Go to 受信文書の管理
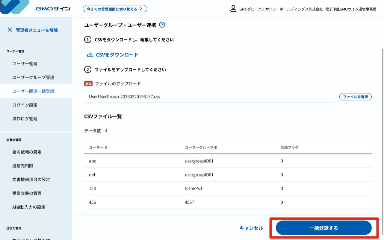384x240 pixels. [27, 193]
